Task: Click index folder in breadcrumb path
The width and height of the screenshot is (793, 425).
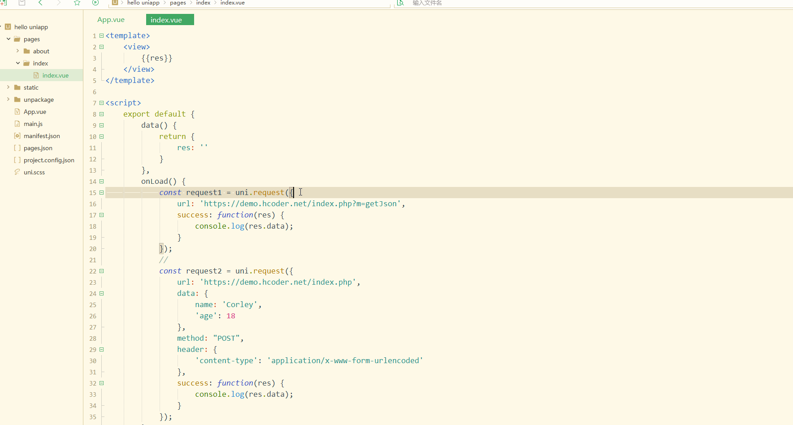Action: click(203, 3)
